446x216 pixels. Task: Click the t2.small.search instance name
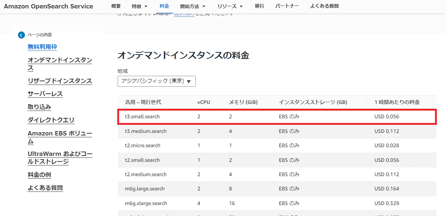[x=143, y=160]
